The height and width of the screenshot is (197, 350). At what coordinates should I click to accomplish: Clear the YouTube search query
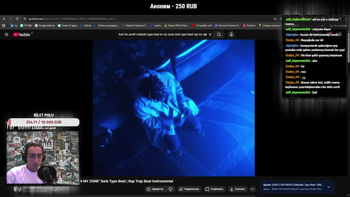click(x=210, y=34)
